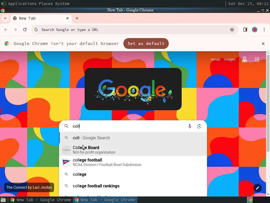Screen dimensions: 270x203
Task: Click the Google holiday doodle
Action: click(x=133, y=89)
